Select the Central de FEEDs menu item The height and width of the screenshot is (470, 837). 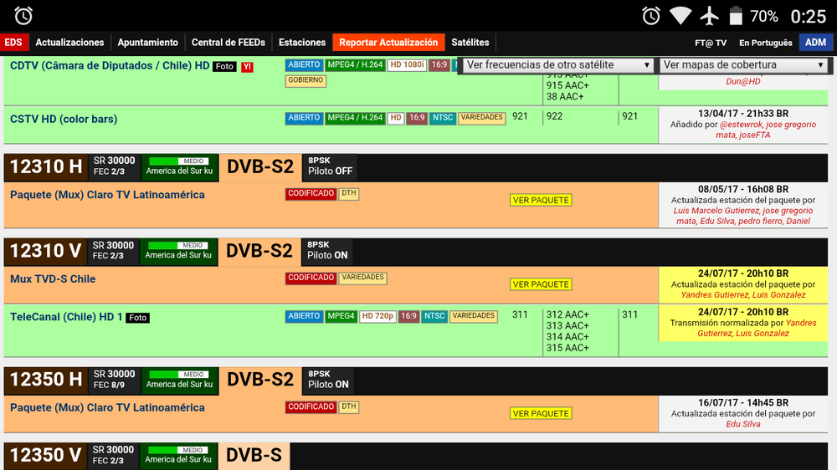[x=229, y=43]
